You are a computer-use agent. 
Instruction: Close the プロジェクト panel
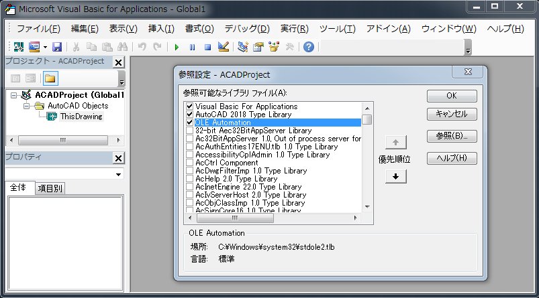pos(118,62)
